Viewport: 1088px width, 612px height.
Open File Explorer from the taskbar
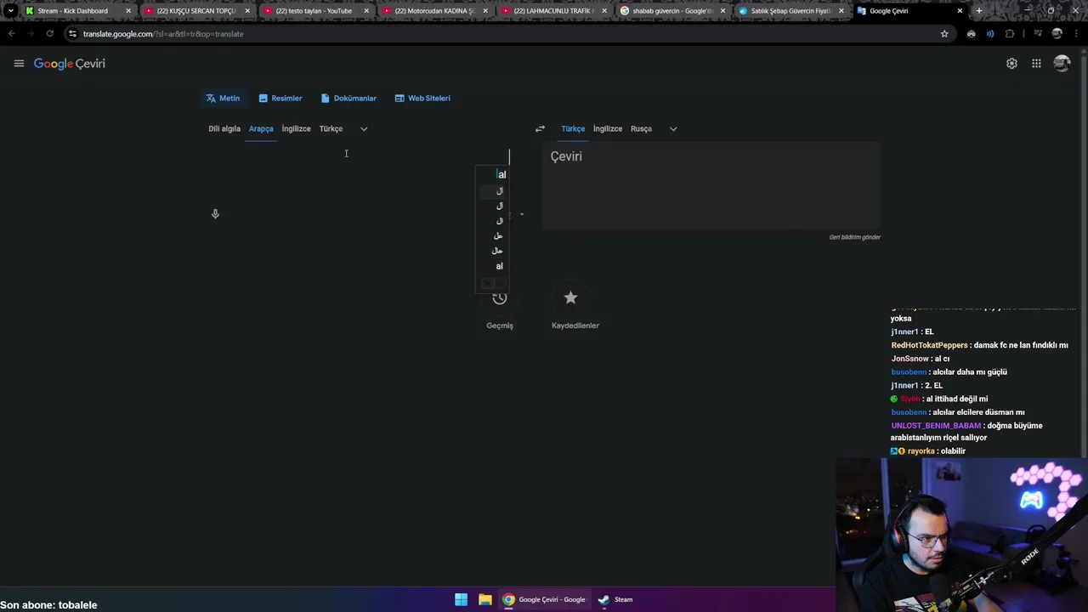click(484, 599)
